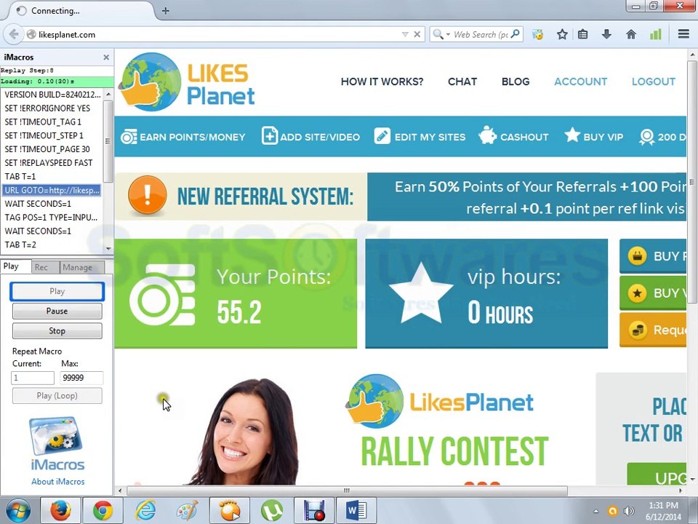Click the volume speaker tray icon
Screen dimensions: 698x524
pyautogui.click(x=628, y=511)
